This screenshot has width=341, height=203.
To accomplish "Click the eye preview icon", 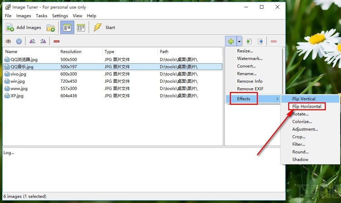I will (8, 41).
